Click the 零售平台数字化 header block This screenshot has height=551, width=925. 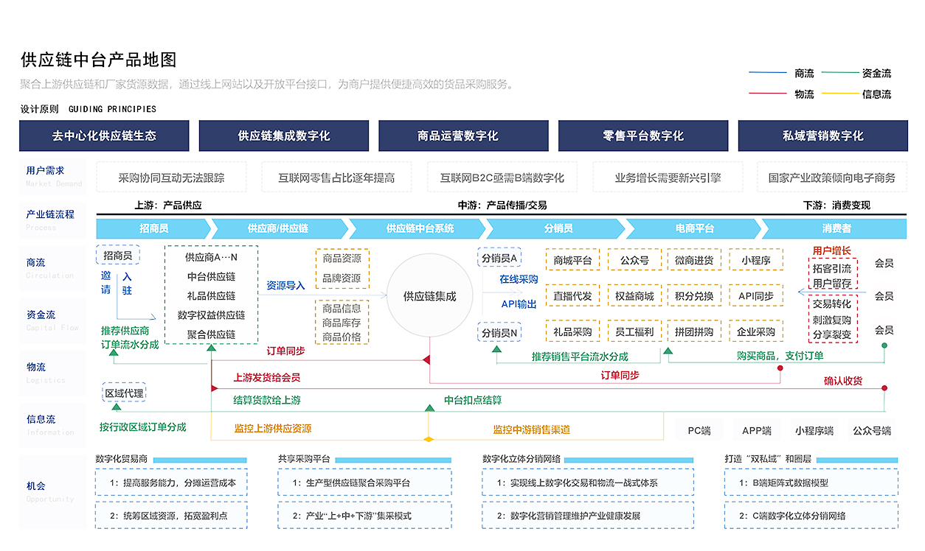[642, 136]
